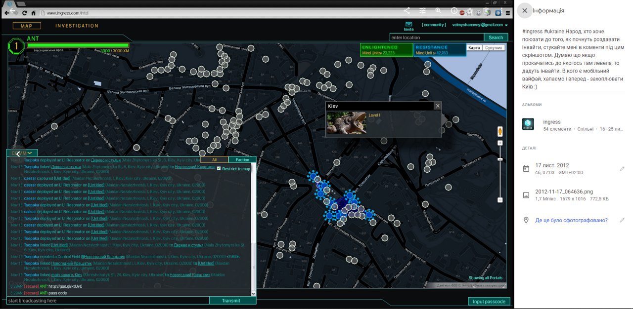The image size is (633, 309).
Task: Open the http://goo.gl/ktUv0 link in COMM
Action: tap(65, 286)
